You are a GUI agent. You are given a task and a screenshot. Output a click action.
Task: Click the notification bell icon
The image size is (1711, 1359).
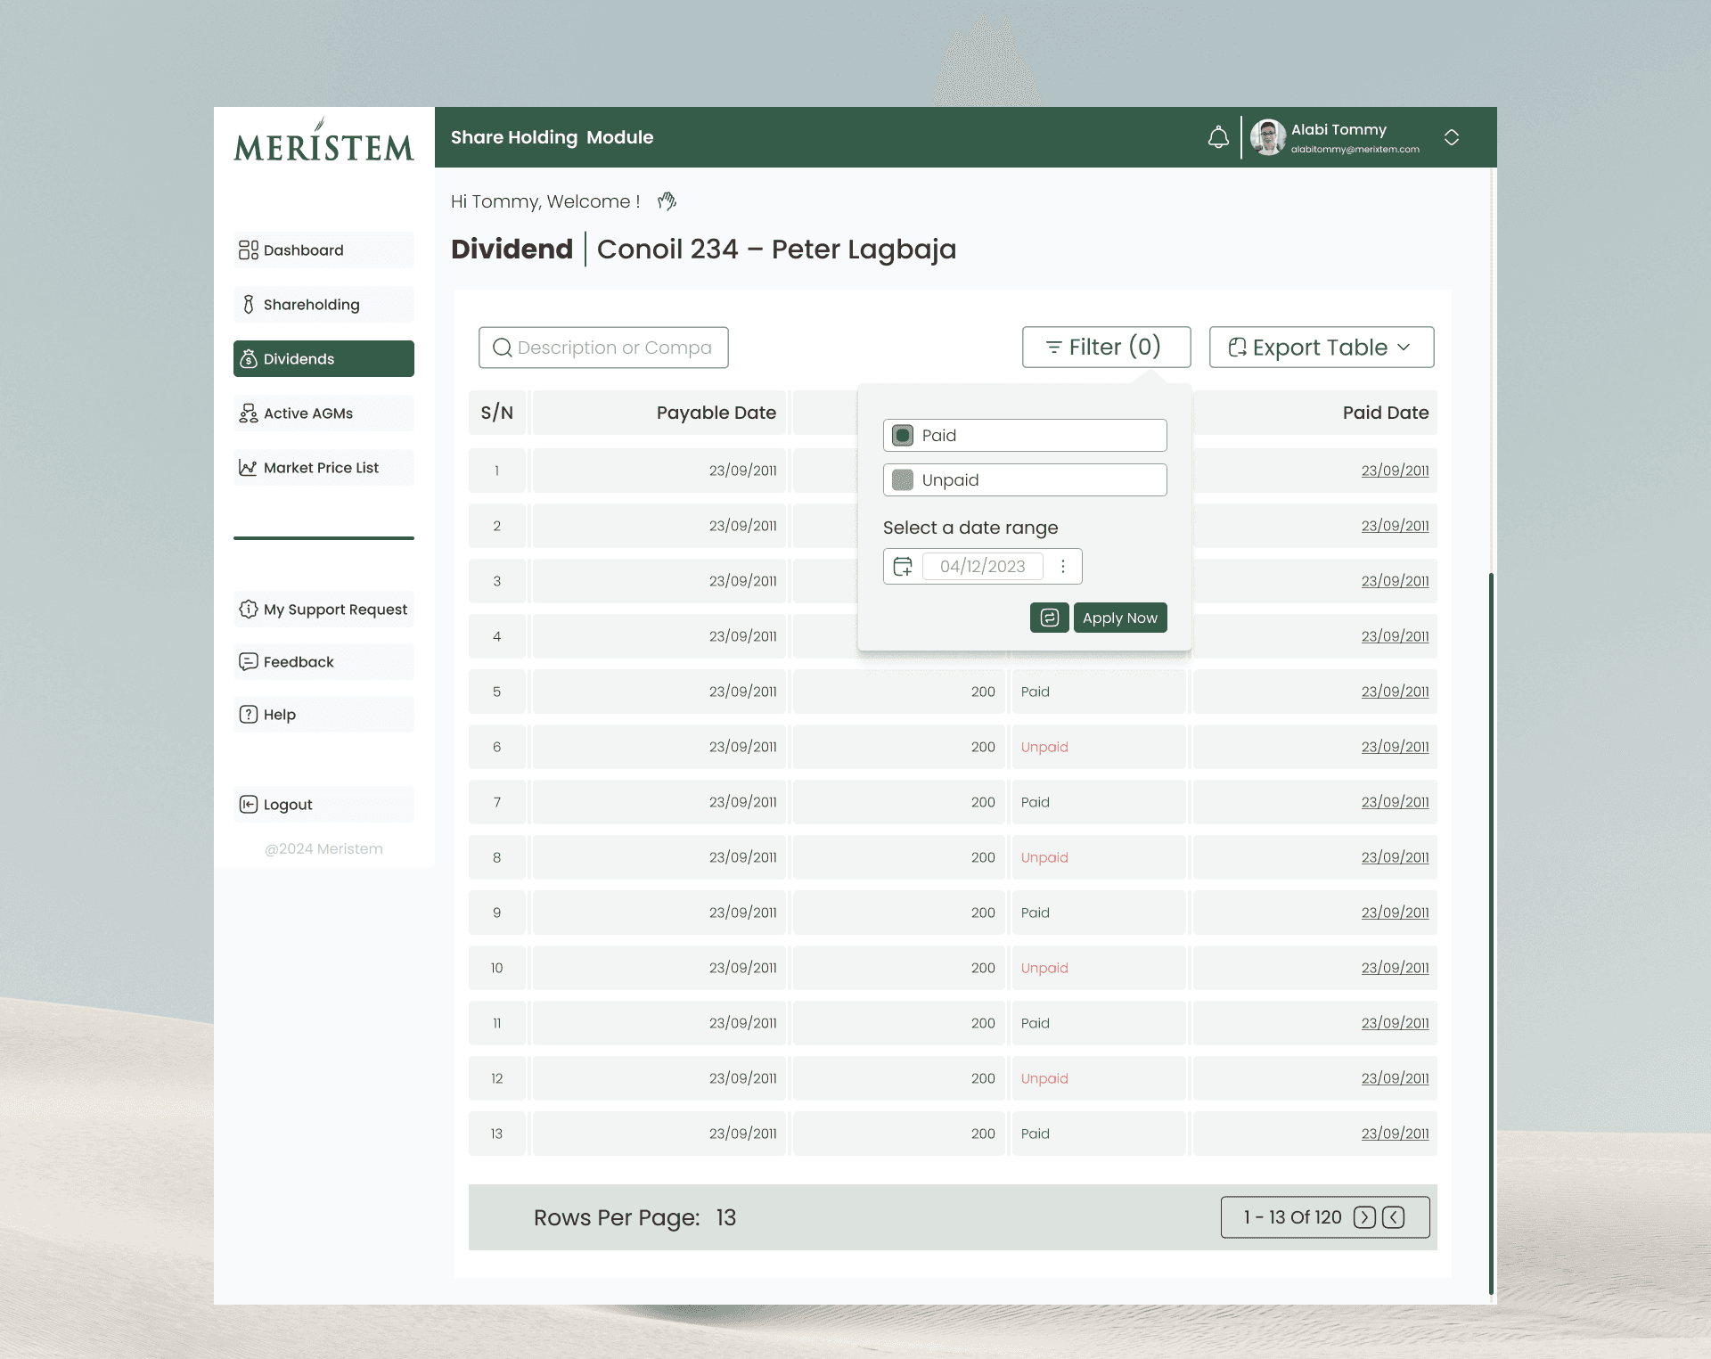coord(1218,137)
